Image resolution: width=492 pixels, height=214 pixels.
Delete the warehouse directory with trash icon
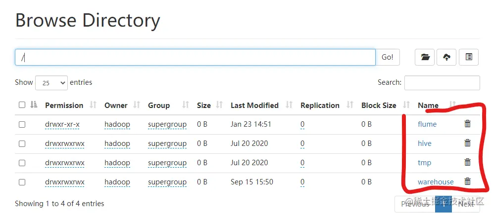(468, 181)
